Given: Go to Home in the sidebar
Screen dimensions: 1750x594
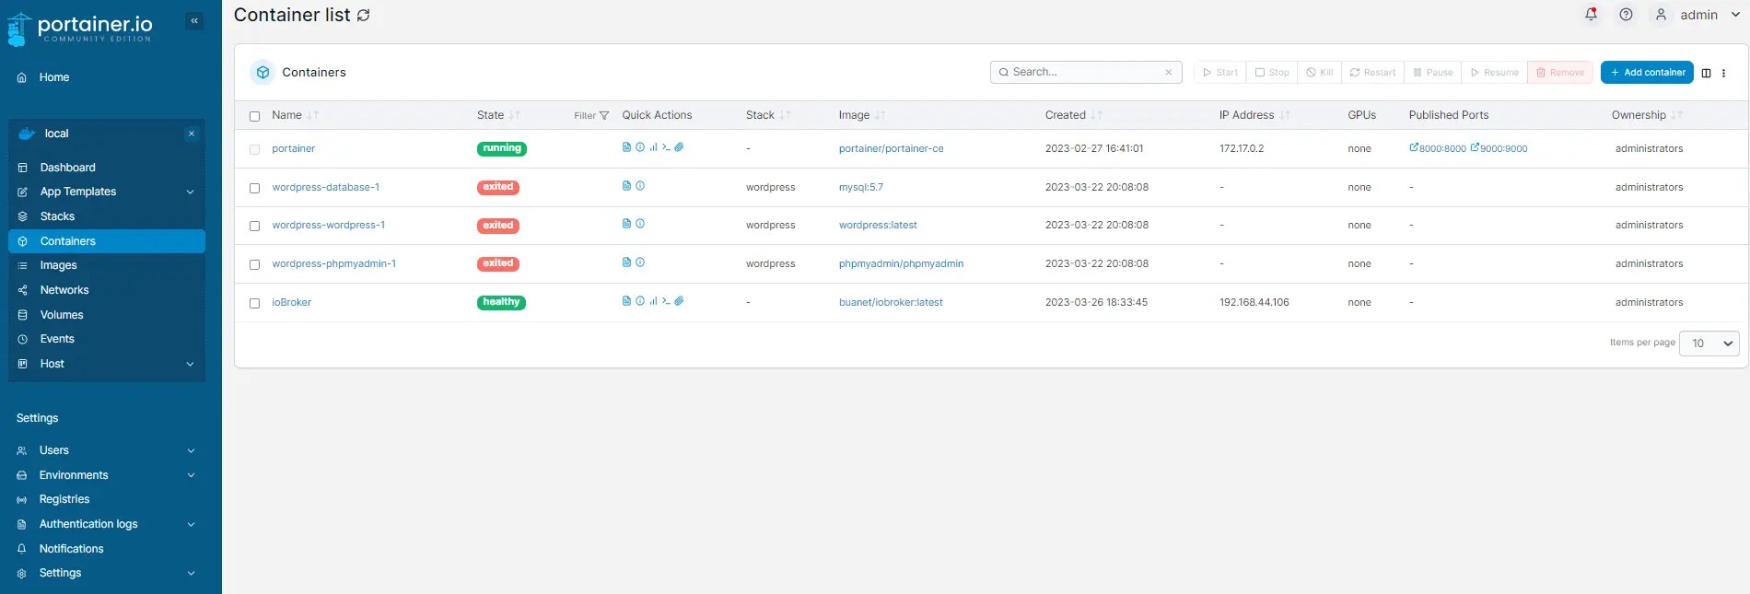Looking at the screenshot, I should (x=54, y=77).
